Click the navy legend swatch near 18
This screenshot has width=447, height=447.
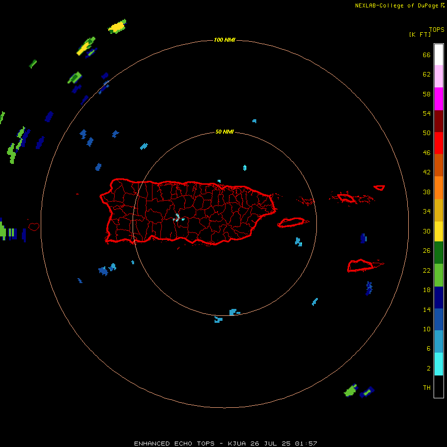pyautogui.click(x=439, y=298)
